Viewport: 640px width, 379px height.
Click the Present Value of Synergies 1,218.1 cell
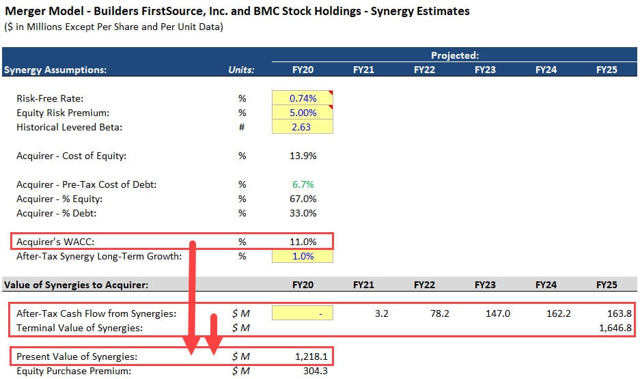pos(303,356)
